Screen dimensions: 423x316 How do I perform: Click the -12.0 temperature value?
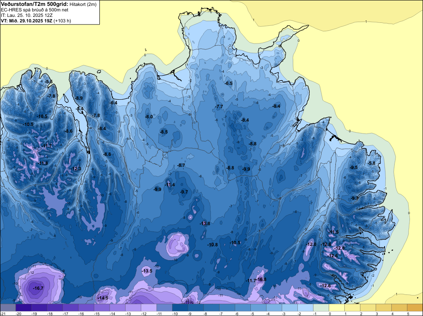click(311, 244)
